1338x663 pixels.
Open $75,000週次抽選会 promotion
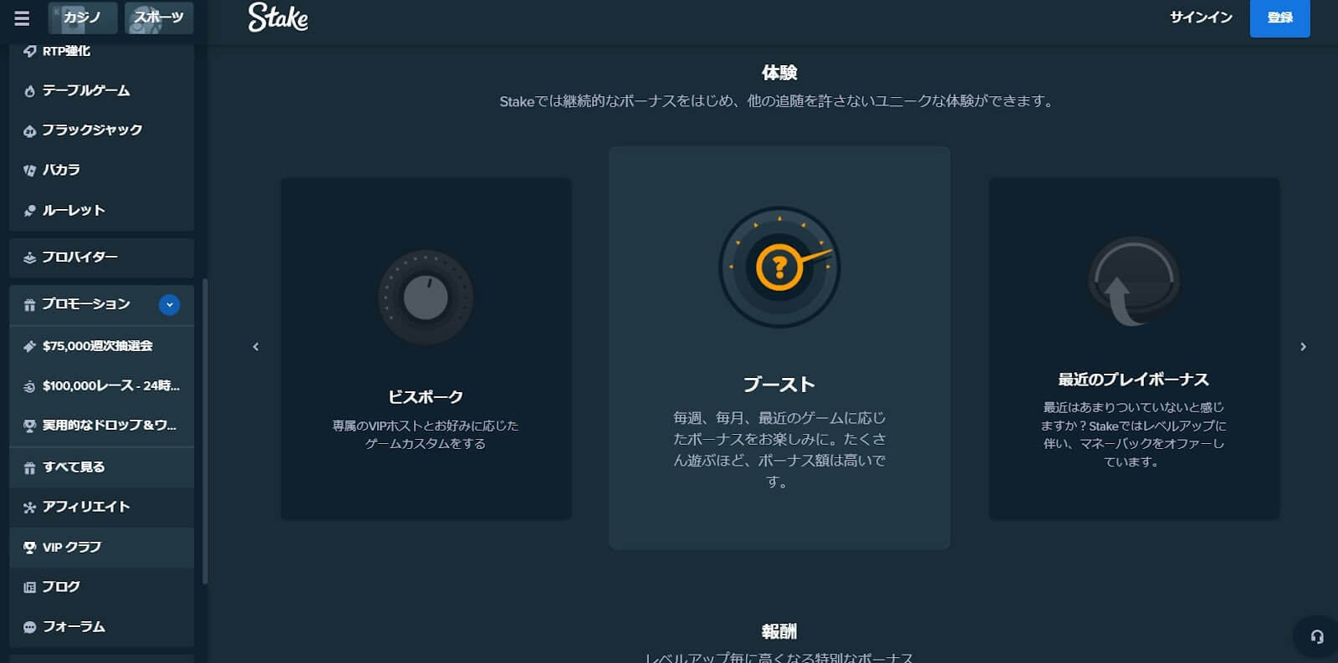point(102,345)
